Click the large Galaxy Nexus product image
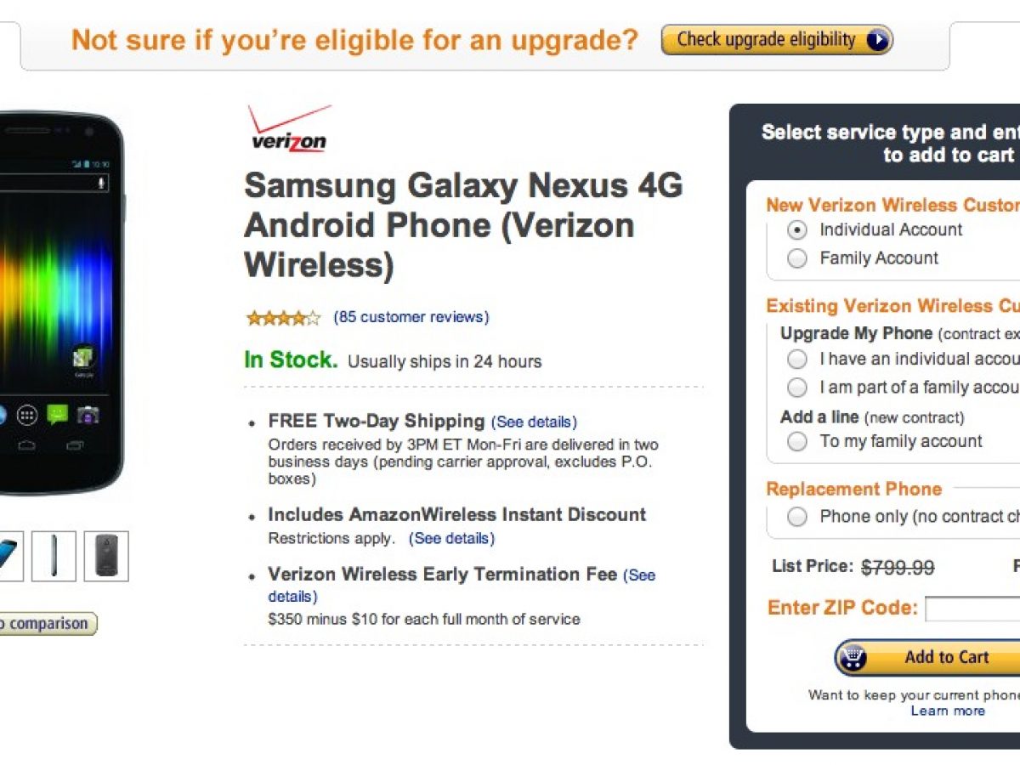The height and width of the screenshot is (765, 1020). click(x=59, y=302)
